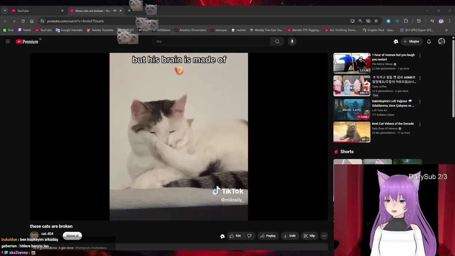Viewport: 455px width, 256px height.
Task: Click the sparkle icon beside Oluştur
Action: tap(396, 42)
